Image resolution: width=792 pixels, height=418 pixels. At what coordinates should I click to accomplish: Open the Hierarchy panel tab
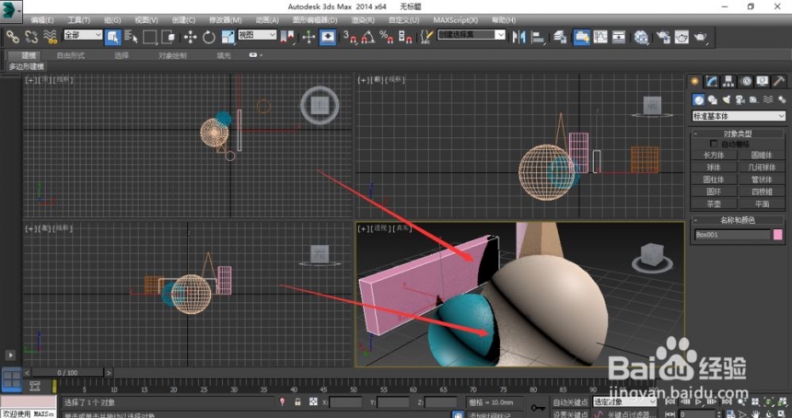(728, 81)
